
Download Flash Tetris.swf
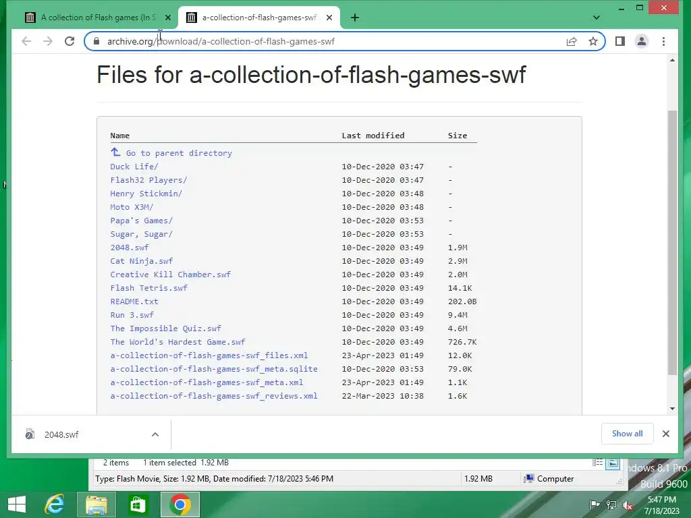[x=149, y=288]
